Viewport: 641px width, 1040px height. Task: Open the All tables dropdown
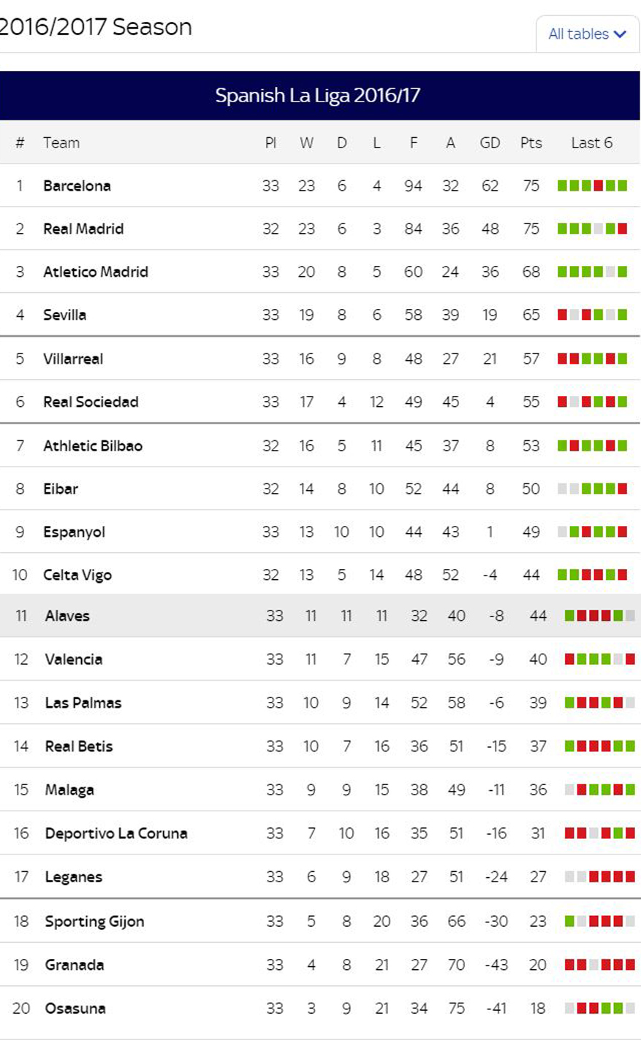[588, 34]
